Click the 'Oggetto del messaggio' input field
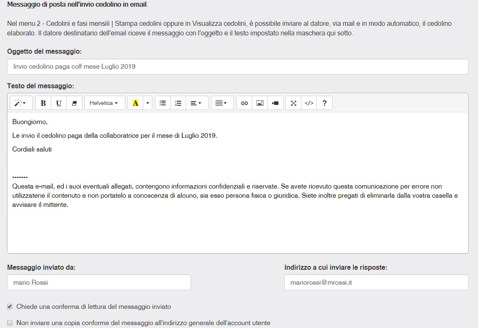 pos(237,67)
